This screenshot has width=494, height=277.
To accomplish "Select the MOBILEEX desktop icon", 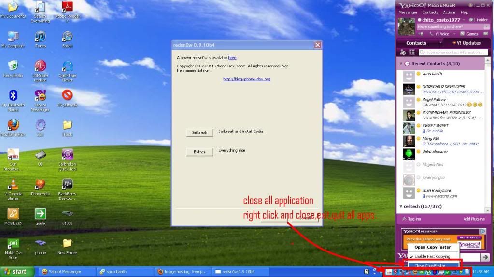I will pos(13,216).
